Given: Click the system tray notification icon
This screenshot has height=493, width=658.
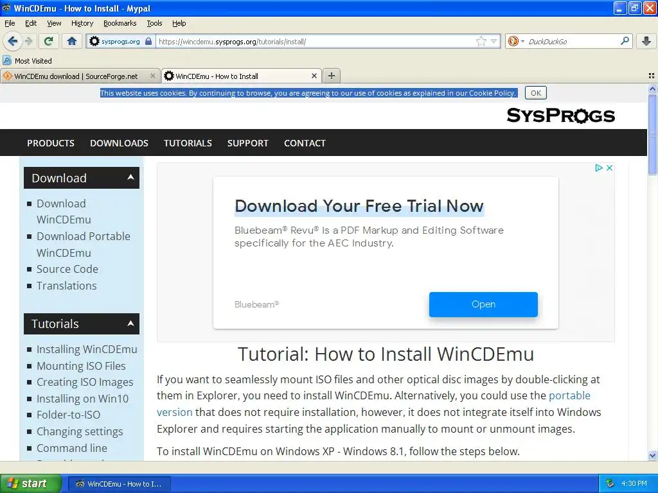Looking at the screenshot, I should click(x=610, y=483).
